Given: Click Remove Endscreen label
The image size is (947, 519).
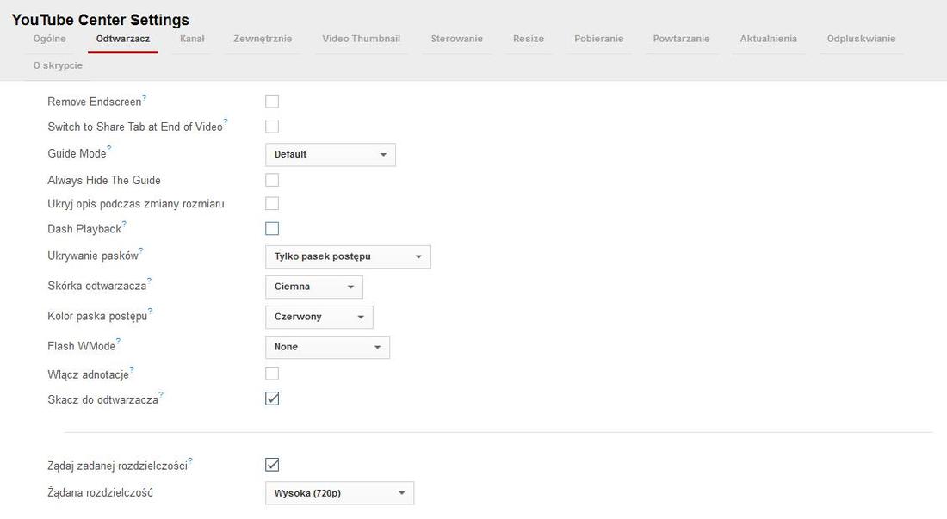Looking at the screenshot, I should 94,102.
